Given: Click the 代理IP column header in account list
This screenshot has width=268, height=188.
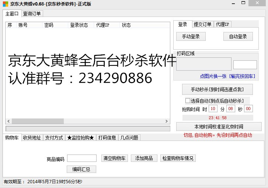Looking at the screenshot, I should point(107,25).
